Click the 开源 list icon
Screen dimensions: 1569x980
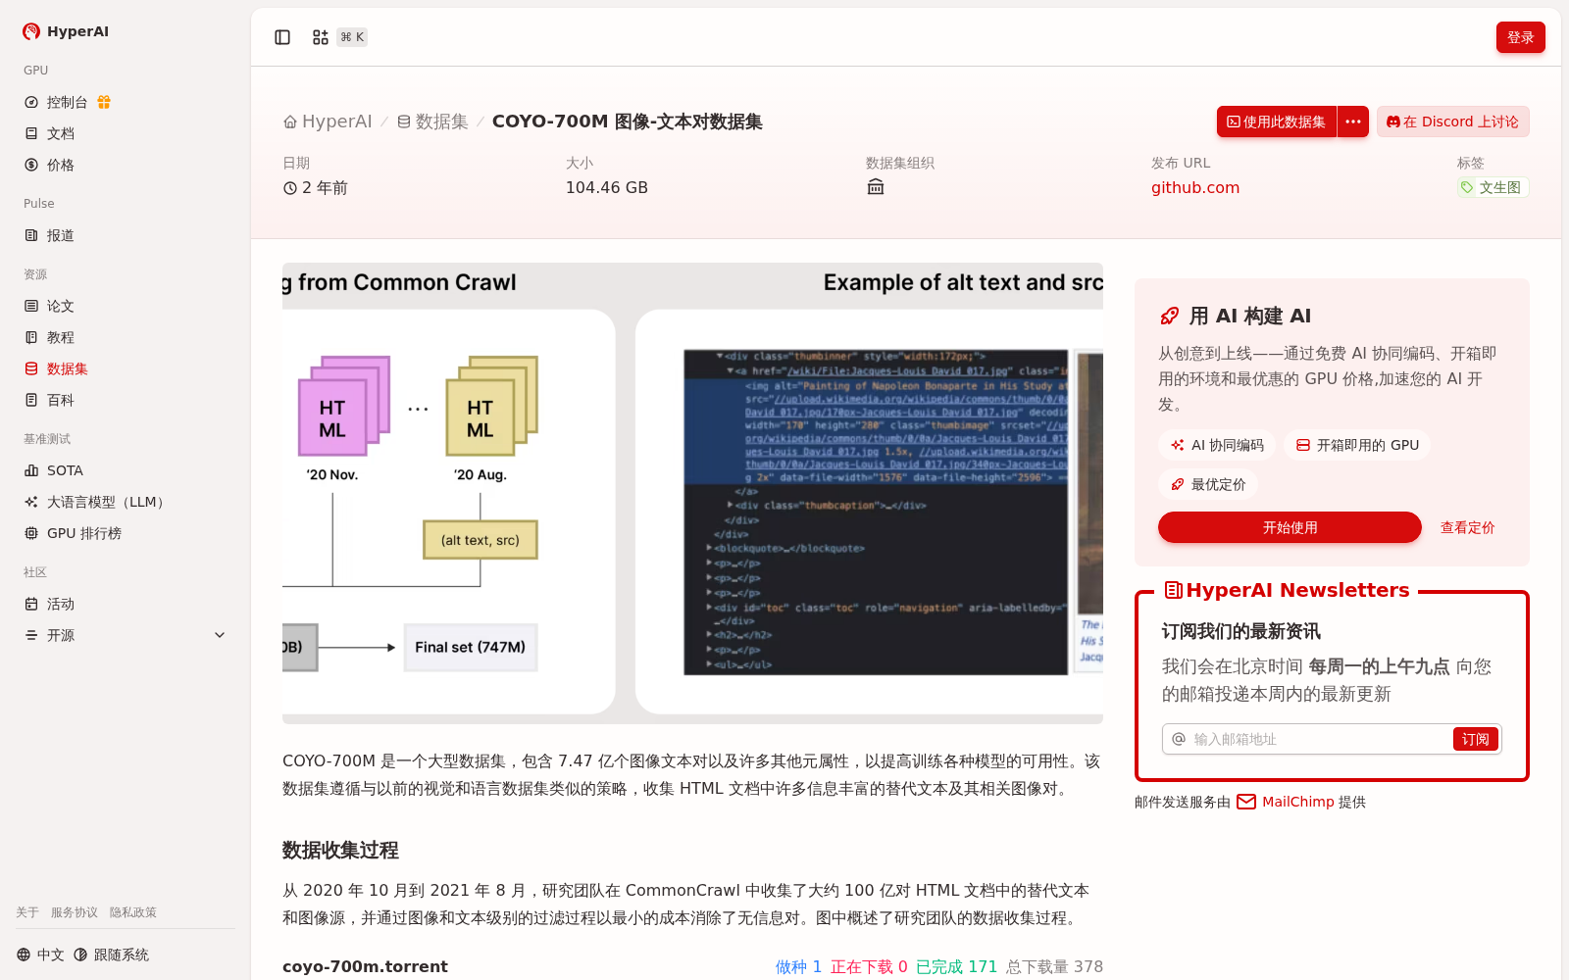[31, 635]
